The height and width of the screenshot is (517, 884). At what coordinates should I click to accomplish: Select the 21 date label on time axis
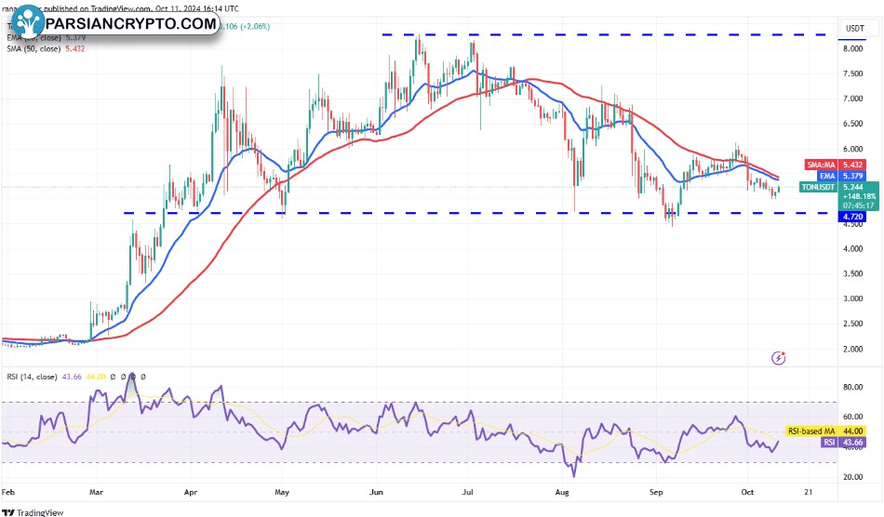809,492
